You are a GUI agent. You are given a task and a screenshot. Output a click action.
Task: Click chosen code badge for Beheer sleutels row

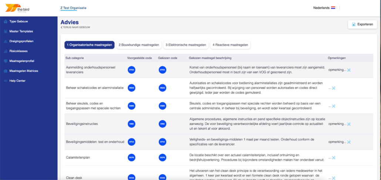coord(162,106)
